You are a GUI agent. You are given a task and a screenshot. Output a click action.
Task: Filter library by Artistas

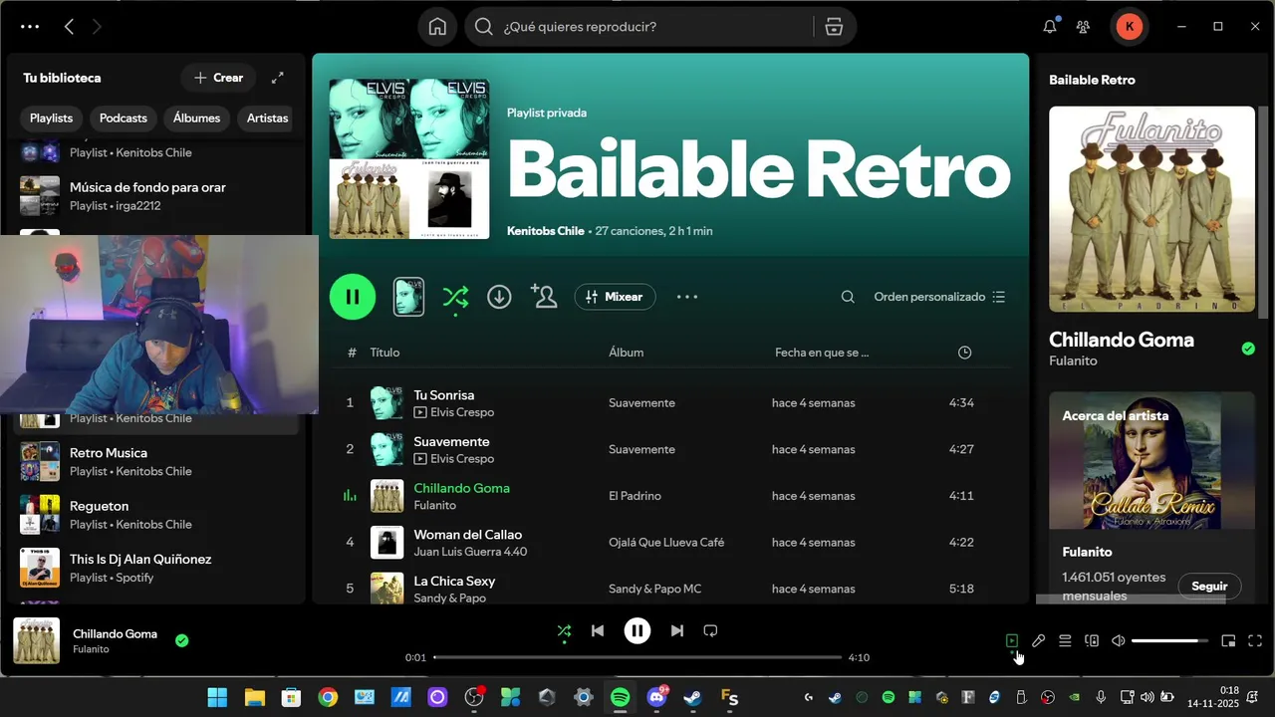[267, 118]
